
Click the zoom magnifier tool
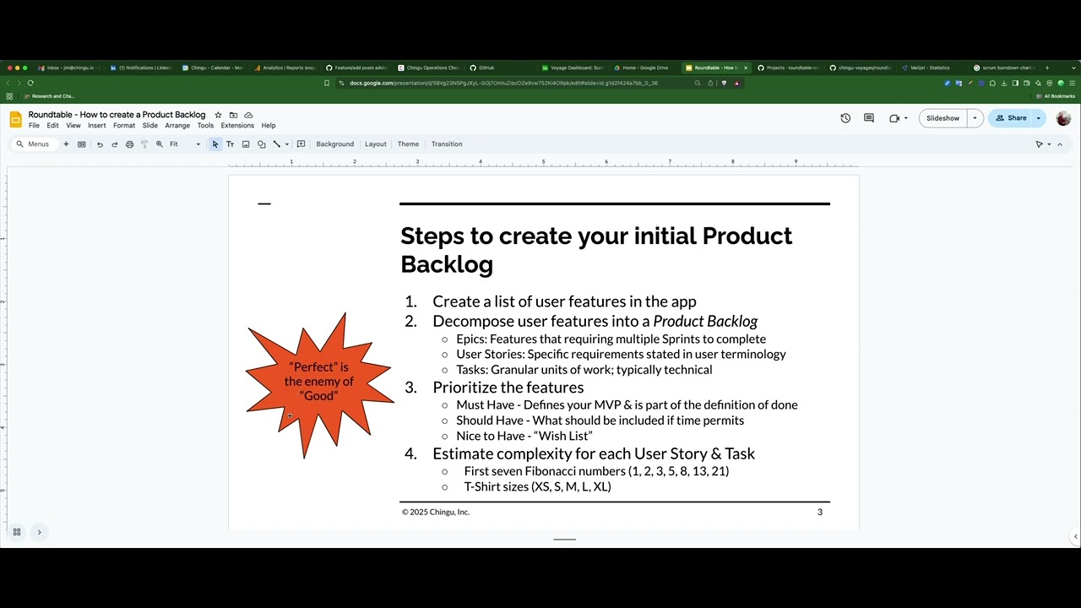point(159,144)
